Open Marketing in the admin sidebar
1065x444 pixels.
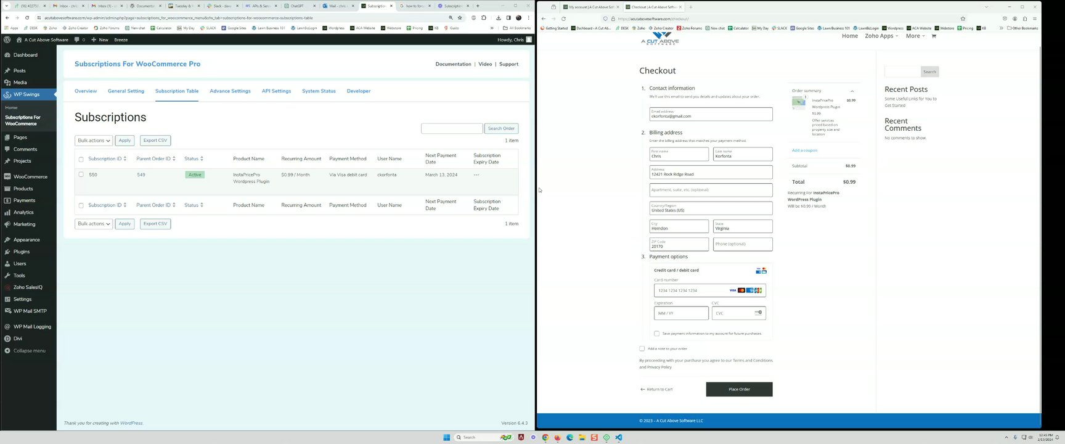coord(25,224)
